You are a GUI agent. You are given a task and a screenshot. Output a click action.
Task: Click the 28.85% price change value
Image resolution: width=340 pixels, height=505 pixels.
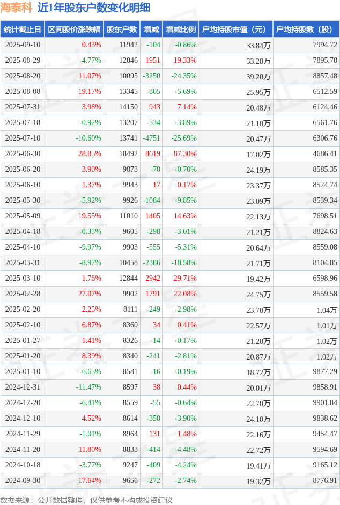(90, 153)
